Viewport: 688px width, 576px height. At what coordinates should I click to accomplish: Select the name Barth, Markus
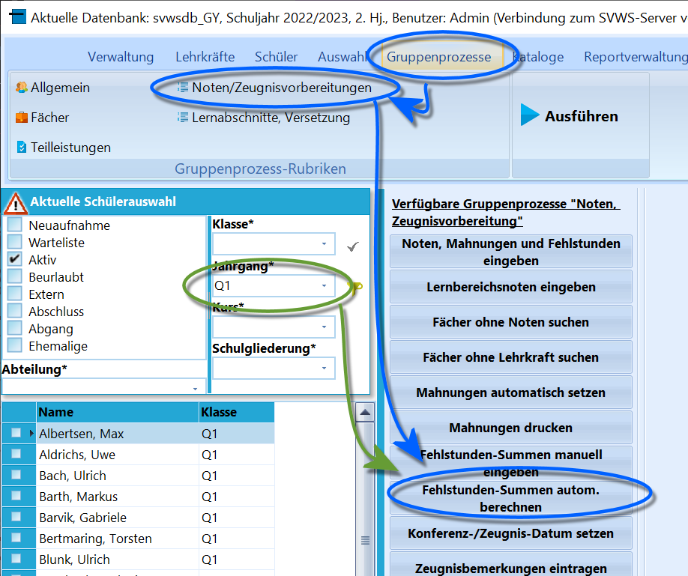click(x=78, y=496)
